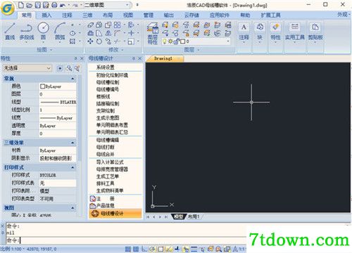Click the 线型比例 value field
352x253 pixels.
(58, 110)
